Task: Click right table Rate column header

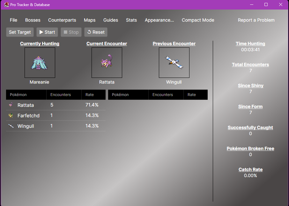Action: [196, 95]
